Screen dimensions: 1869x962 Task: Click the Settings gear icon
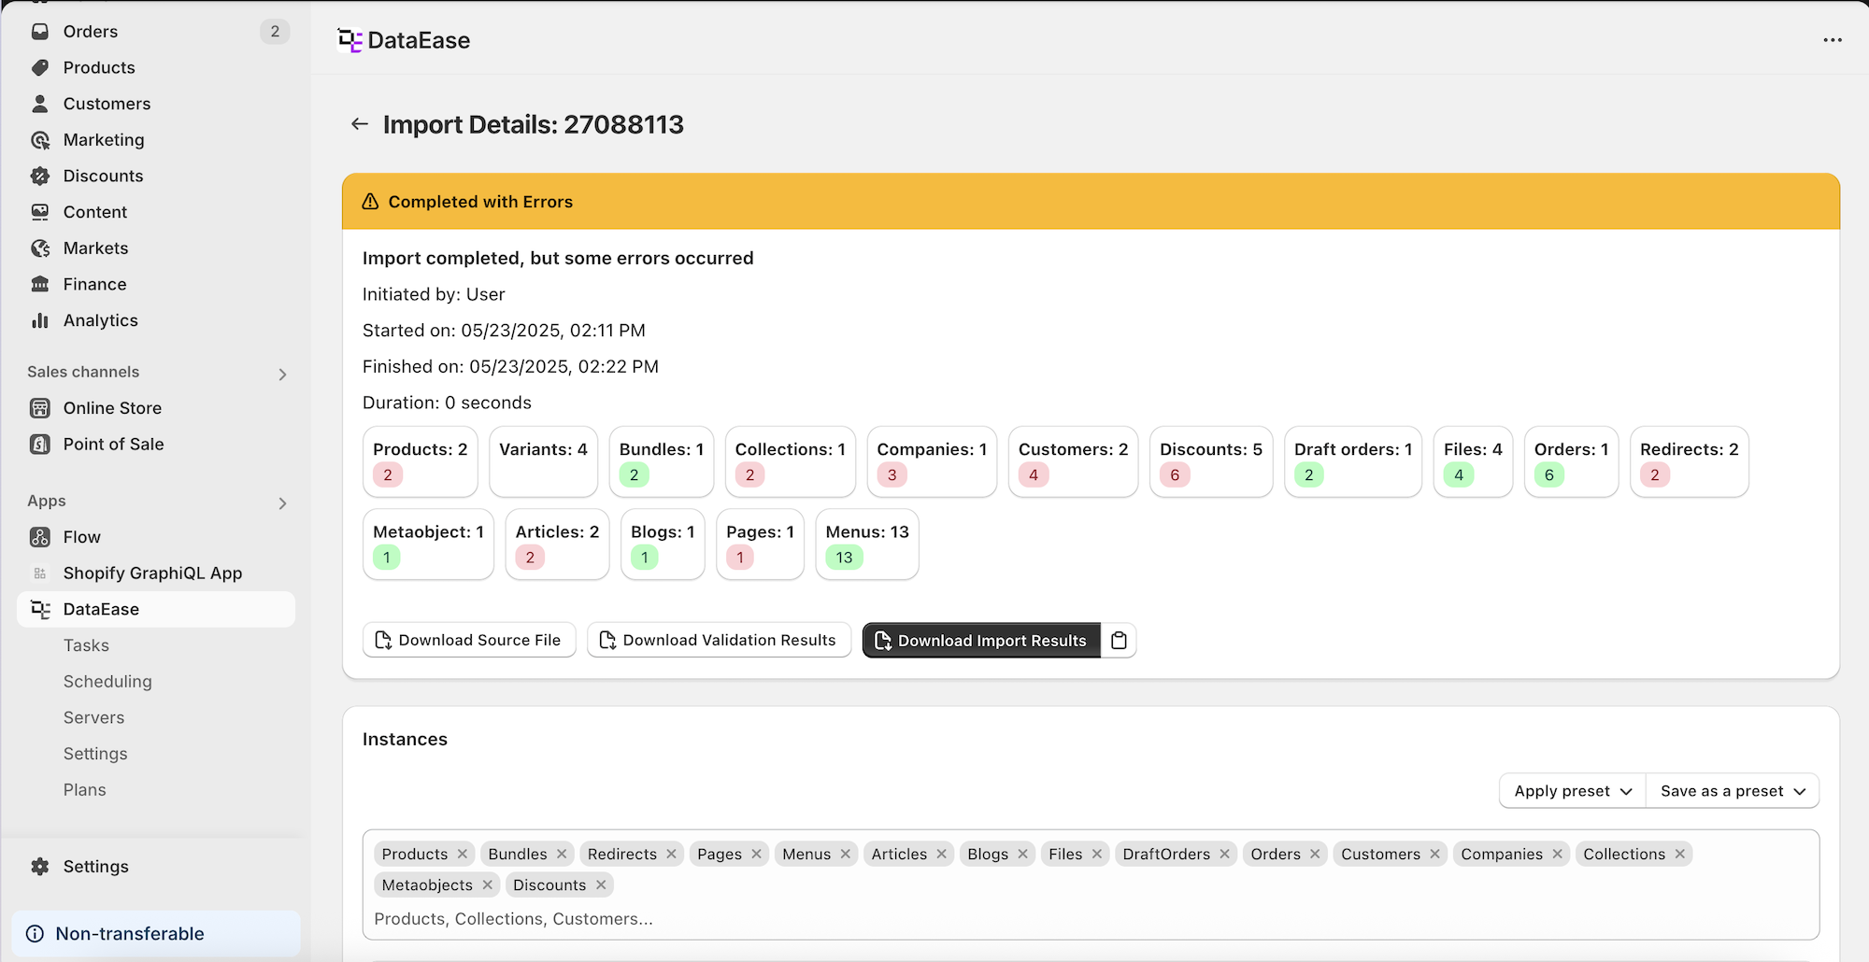40,867
